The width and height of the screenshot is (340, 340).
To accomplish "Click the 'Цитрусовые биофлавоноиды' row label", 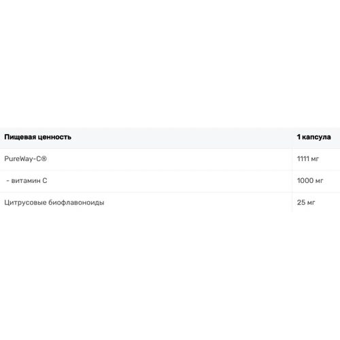I will 54,203.
